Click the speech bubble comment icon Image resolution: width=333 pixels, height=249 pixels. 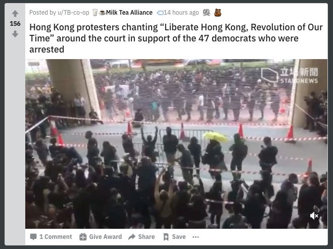click(33, 237)
